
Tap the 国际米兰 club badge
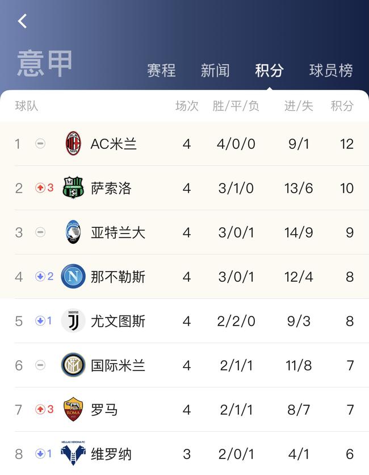point(73,365)
